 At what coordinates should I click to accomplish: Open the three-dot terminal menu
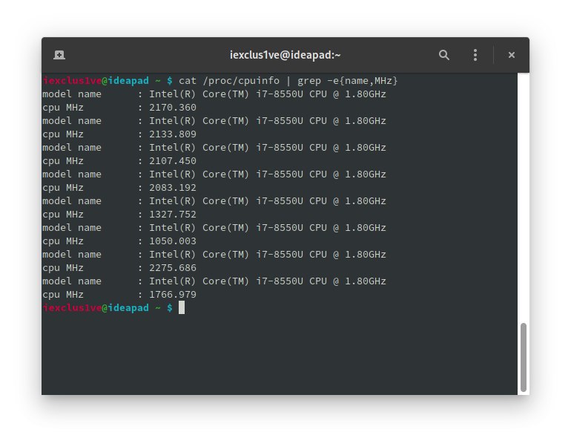(x=475, y=55)
